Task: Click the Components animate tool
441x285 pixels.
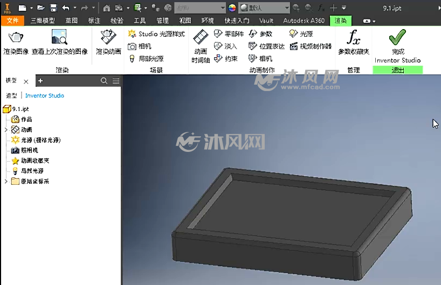Action: click(x=229, y=34)
